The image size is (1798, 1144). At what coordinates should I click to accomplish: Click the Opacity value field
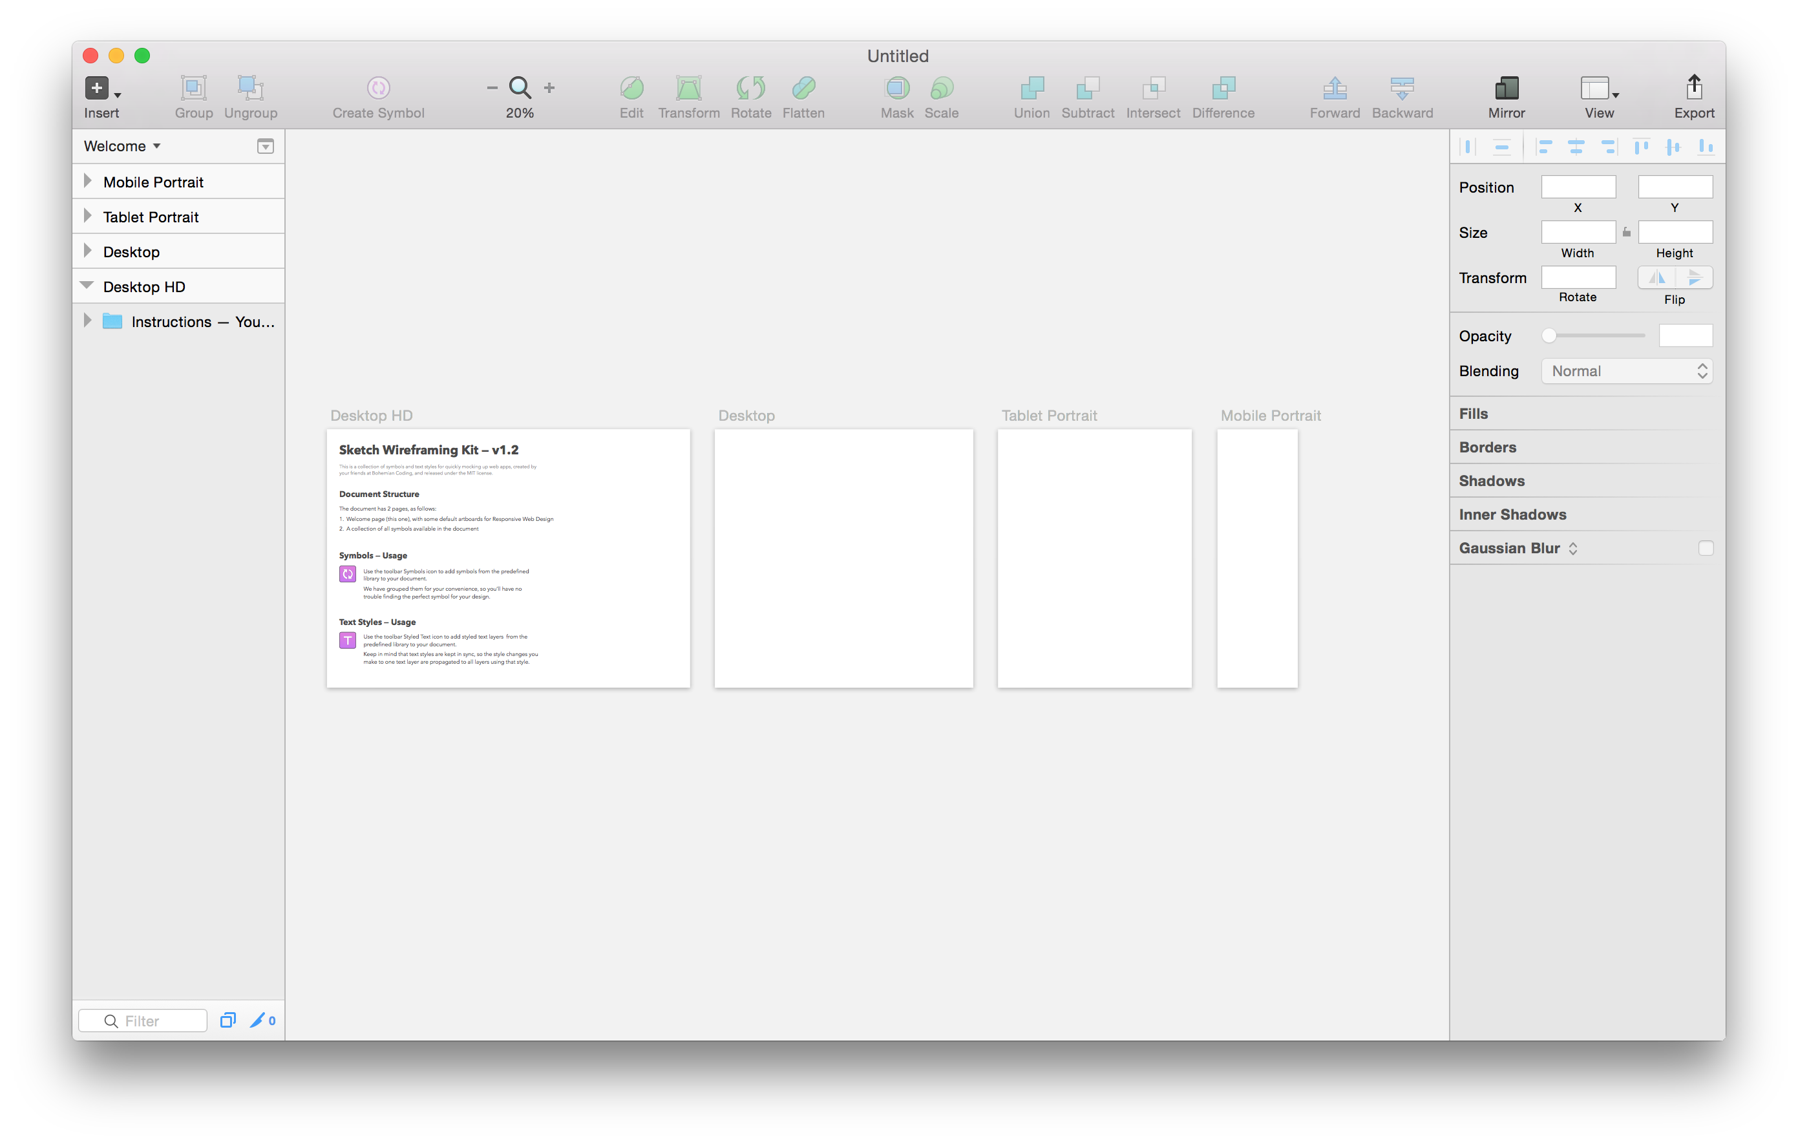point(1686,336)
